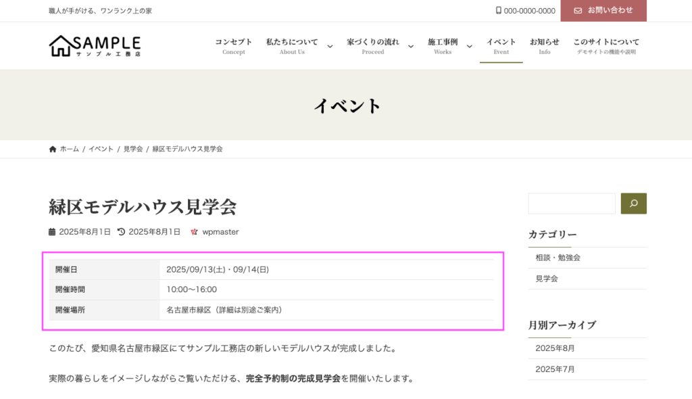Open the 2025年8月 monthly archive
Screen dimensions: 692x399
click(555, 348)
